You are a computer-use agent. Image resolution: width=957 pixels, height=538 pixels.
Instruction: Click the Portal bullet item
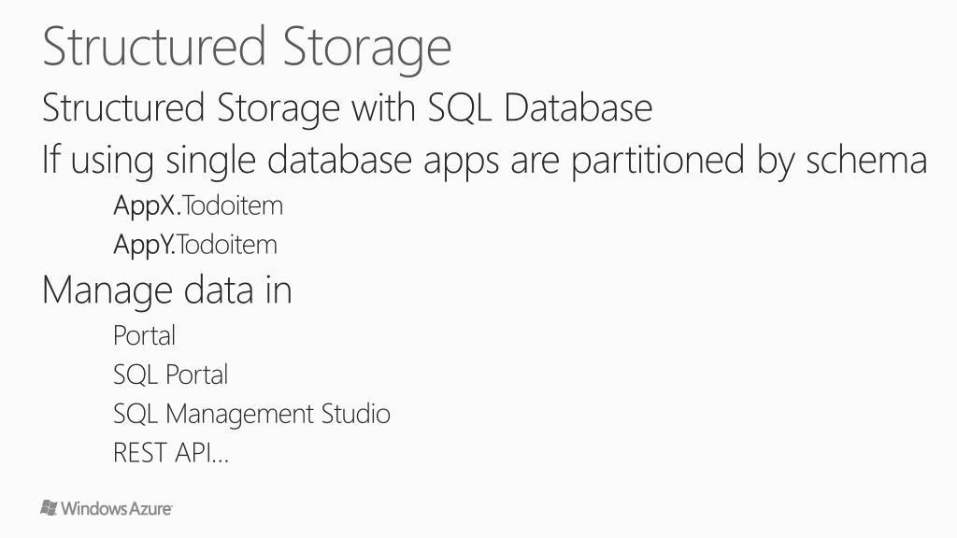(145, 335)
